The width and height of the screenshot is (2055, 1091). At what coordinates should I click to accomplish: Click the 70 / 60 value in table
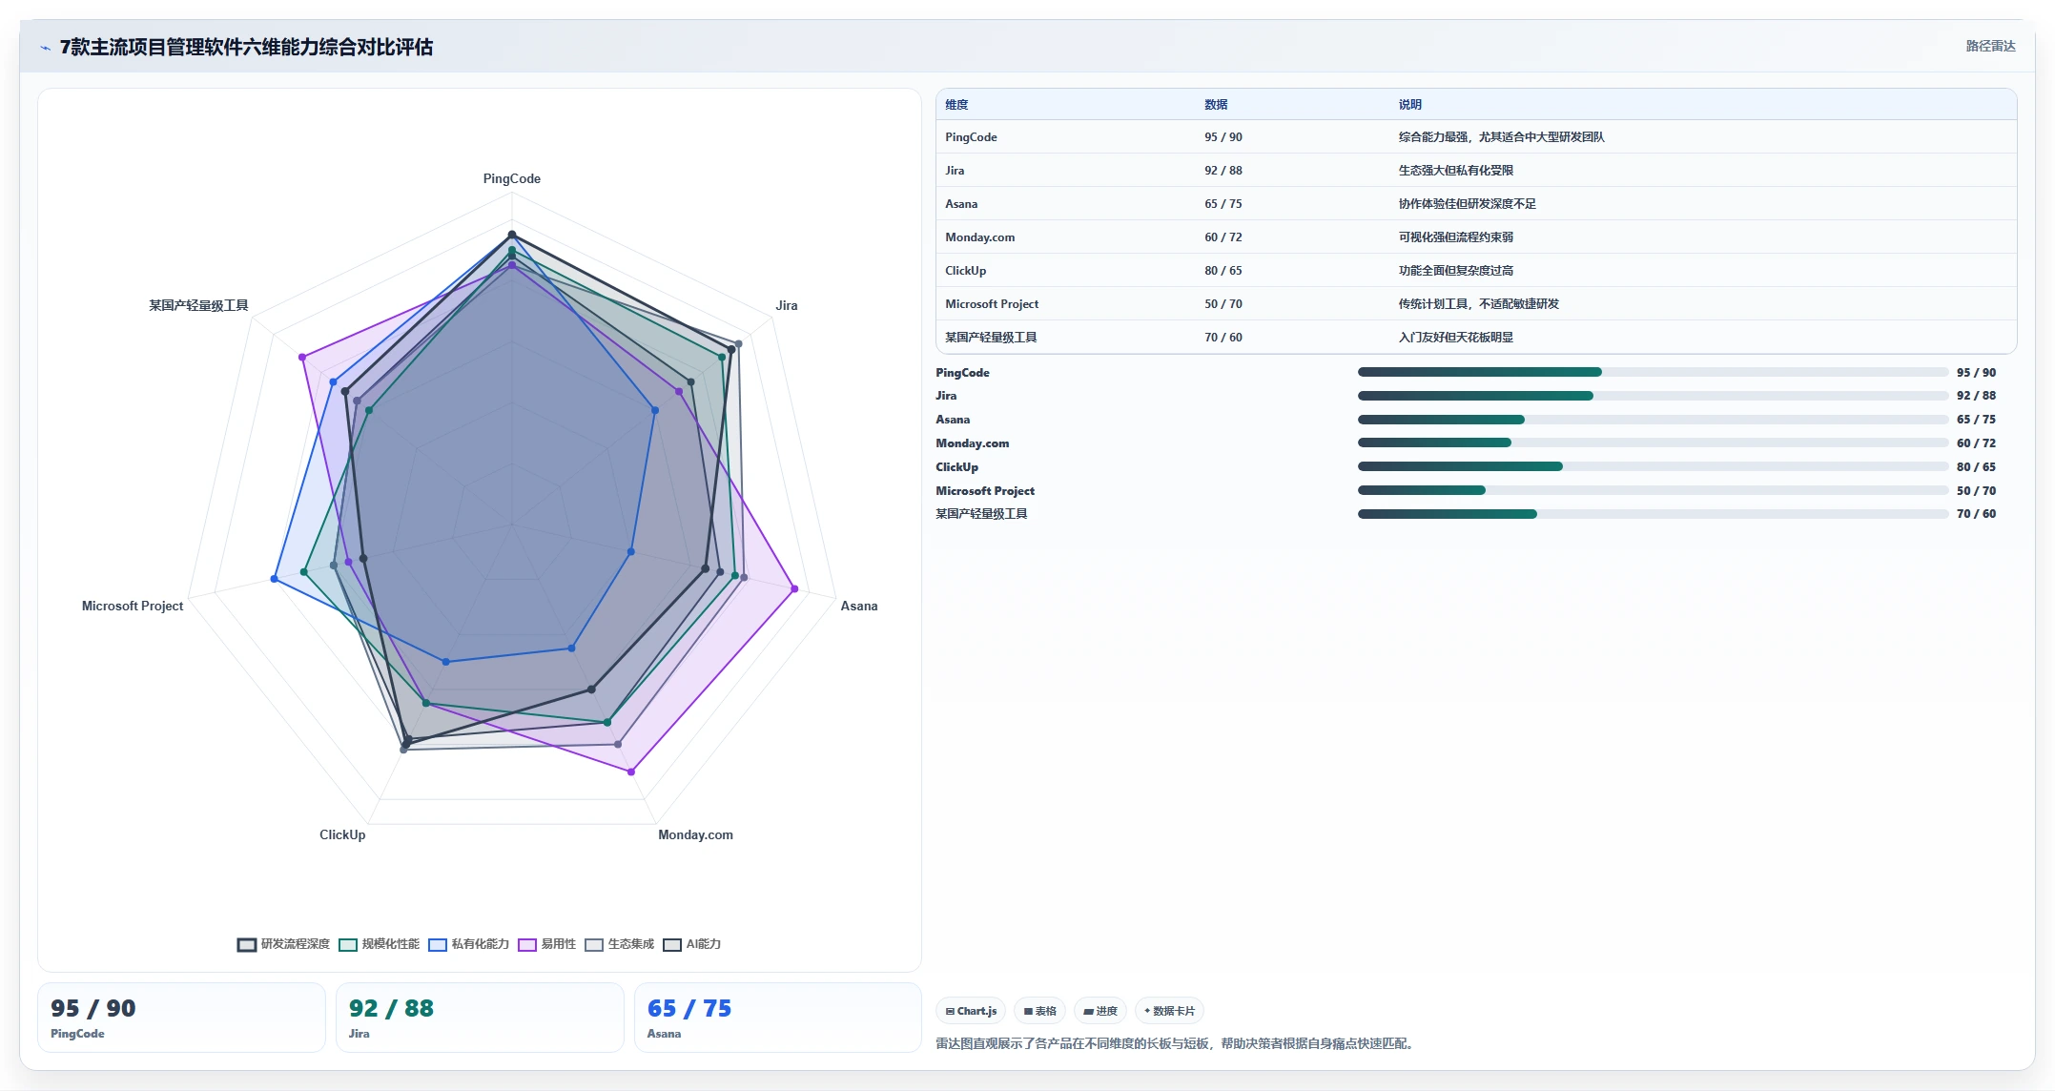(x=1223, y=338)
